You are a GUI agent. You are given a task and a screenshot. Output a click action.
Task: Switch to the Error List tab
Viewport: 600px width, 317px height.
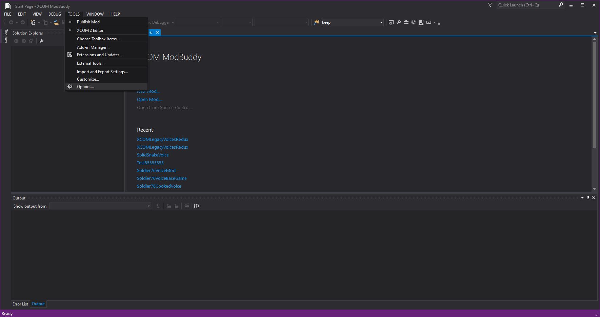pos(20,304)
